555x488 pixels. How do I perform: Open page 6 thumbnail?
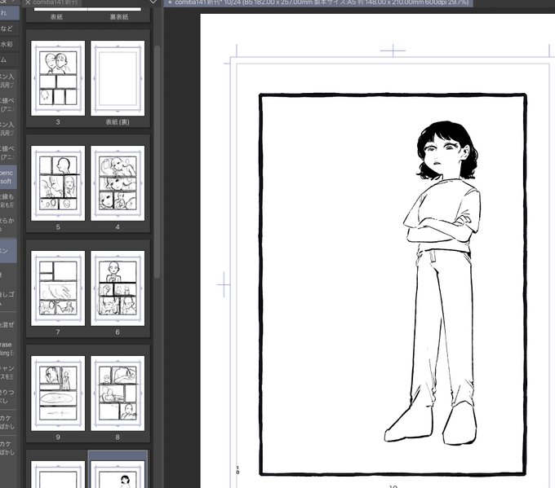118,288
